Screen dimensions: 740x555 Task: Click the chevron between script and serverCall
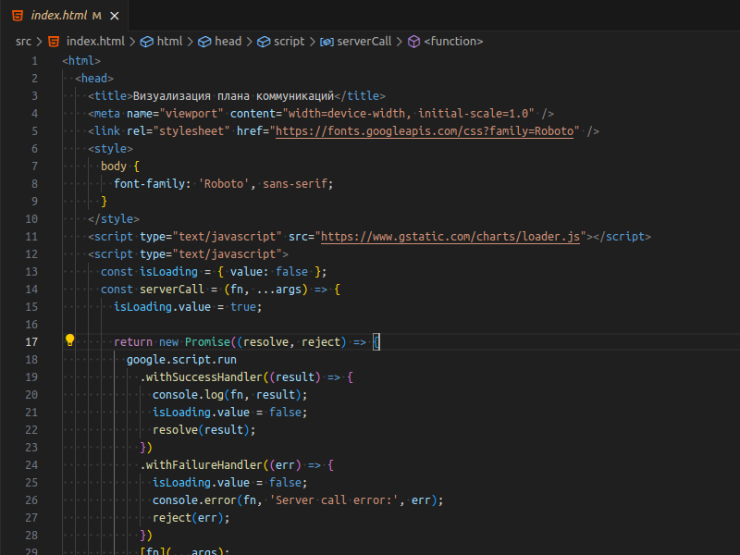click(312, 42)
